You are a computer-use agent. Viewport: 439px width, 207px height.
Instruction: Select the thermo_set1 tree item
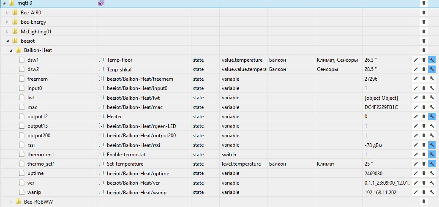pos(41,164)
